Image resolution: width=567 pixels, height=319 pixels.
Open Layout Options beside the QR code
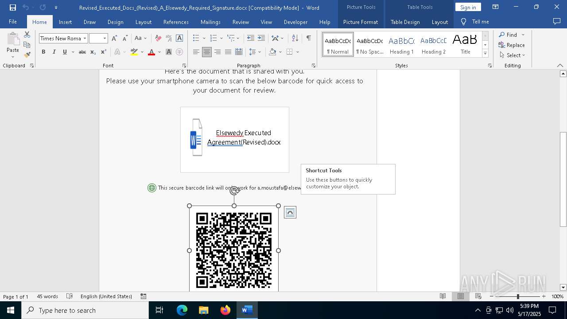(x=290, y=212)
